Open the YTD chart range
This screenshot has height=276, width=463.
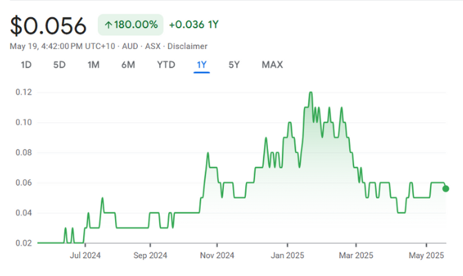point(165,65)
